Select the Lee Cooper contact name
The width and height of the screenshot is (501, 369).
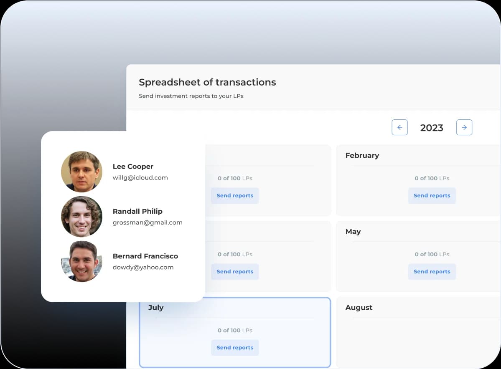tap(133, 167)
